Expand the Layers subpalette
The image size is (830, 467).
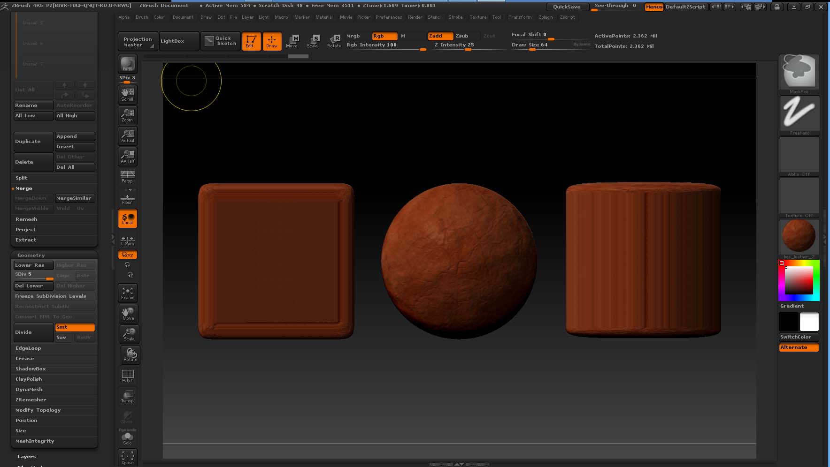click(x=26, y=456)
